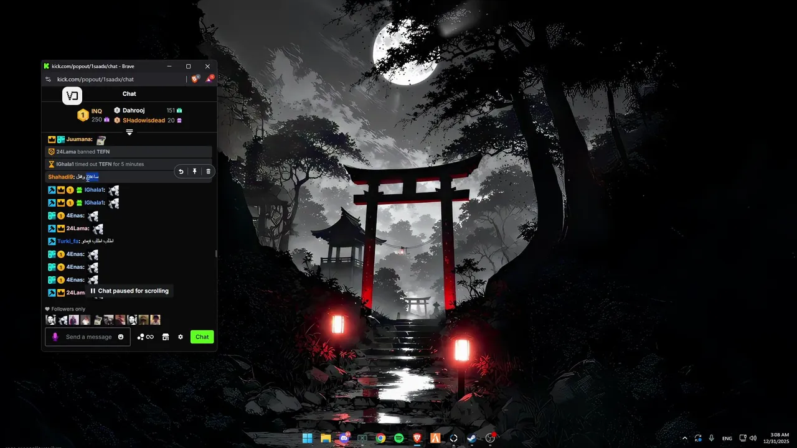The image size is (797, 448).
Task: Open Windows Start menu
Action: point(308,438)
